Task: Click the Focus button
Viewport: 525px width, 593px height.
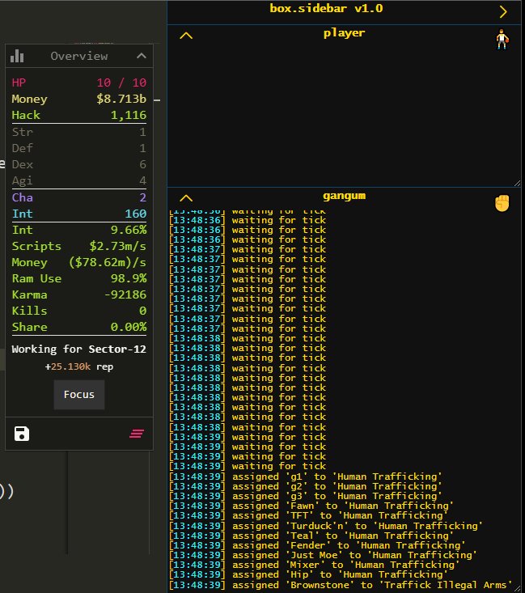Action: (79, 395)
